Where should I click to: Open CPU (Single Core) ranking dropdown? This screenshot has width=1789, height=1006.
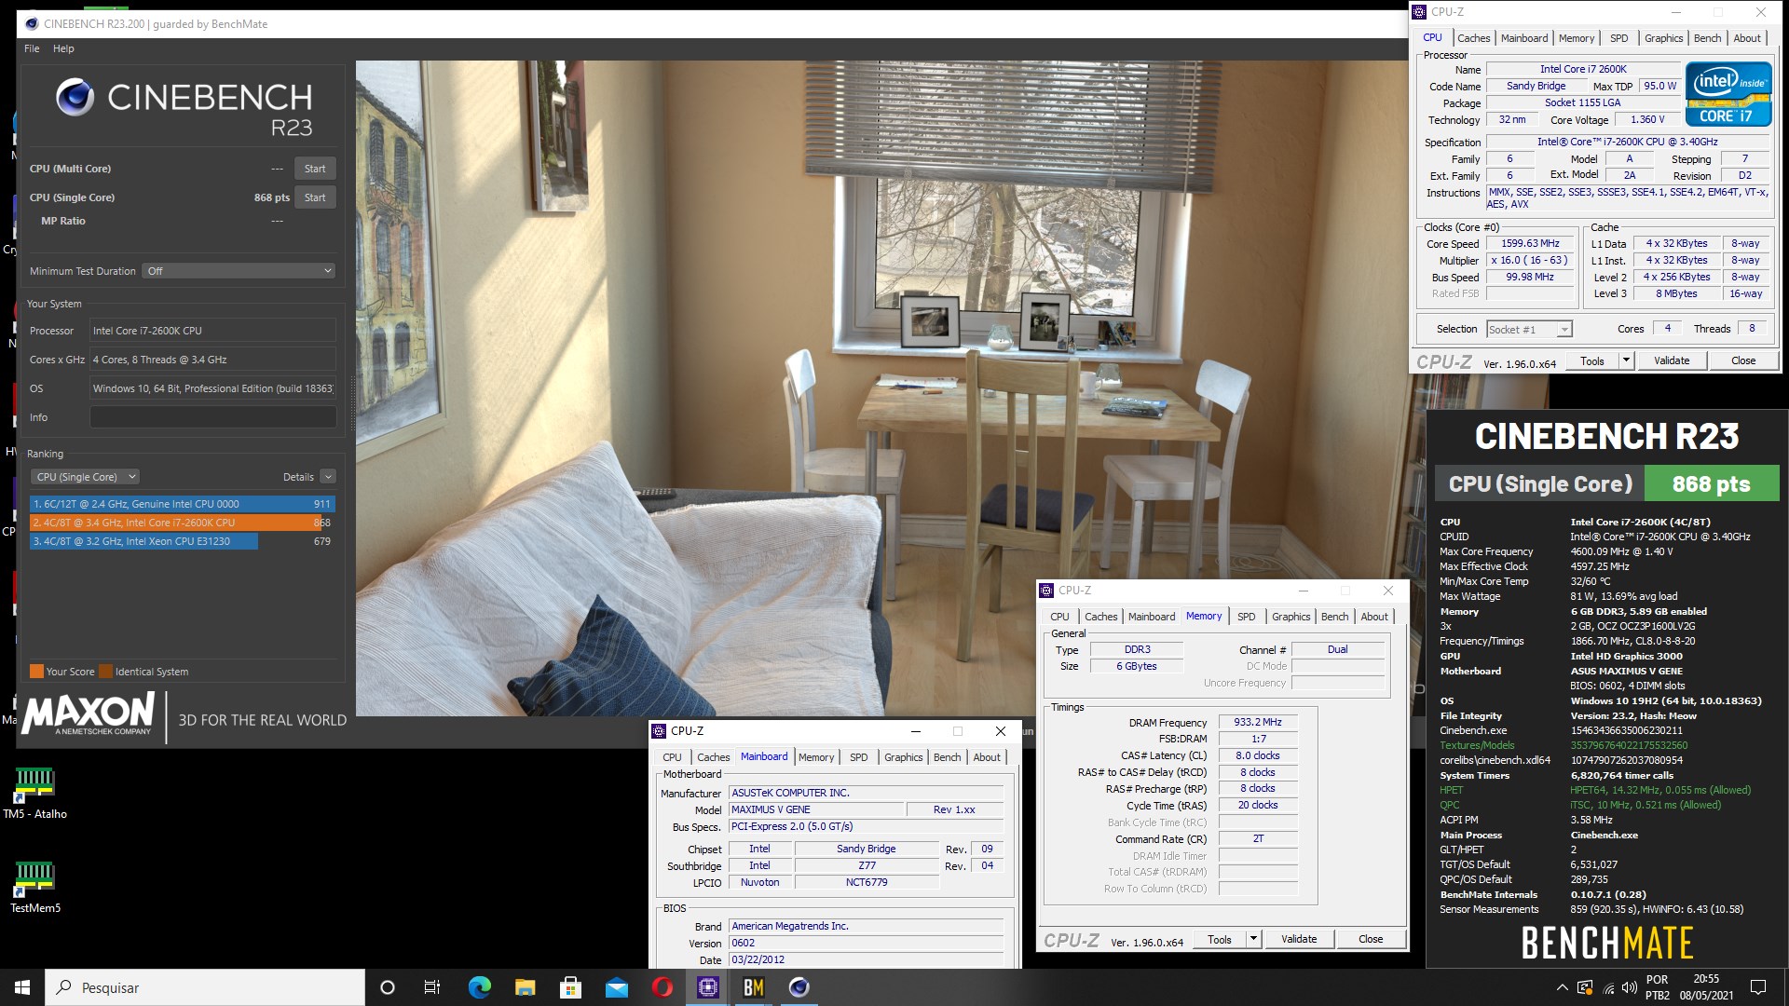[x=86, y=477]
